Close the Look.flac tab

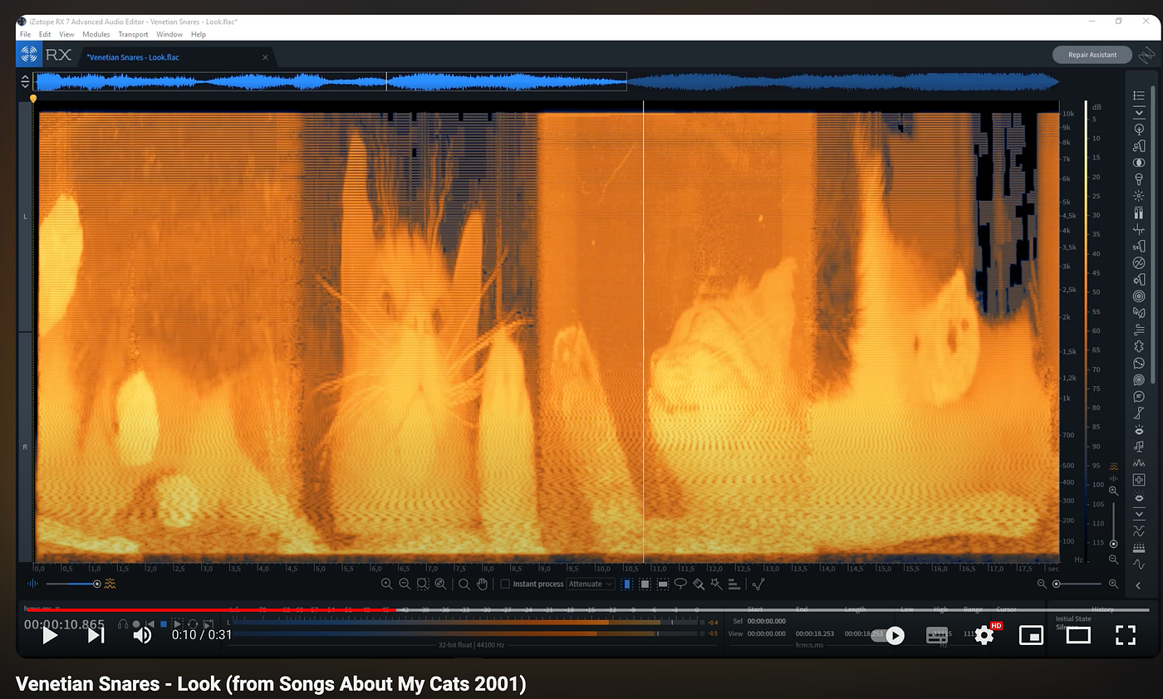[x=266, y=57]
